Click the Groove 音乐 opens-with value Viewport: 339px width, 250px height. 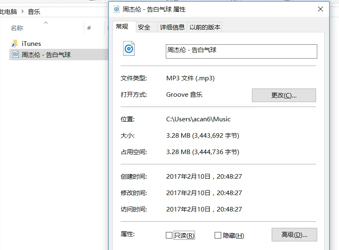(x=184, y=95)
